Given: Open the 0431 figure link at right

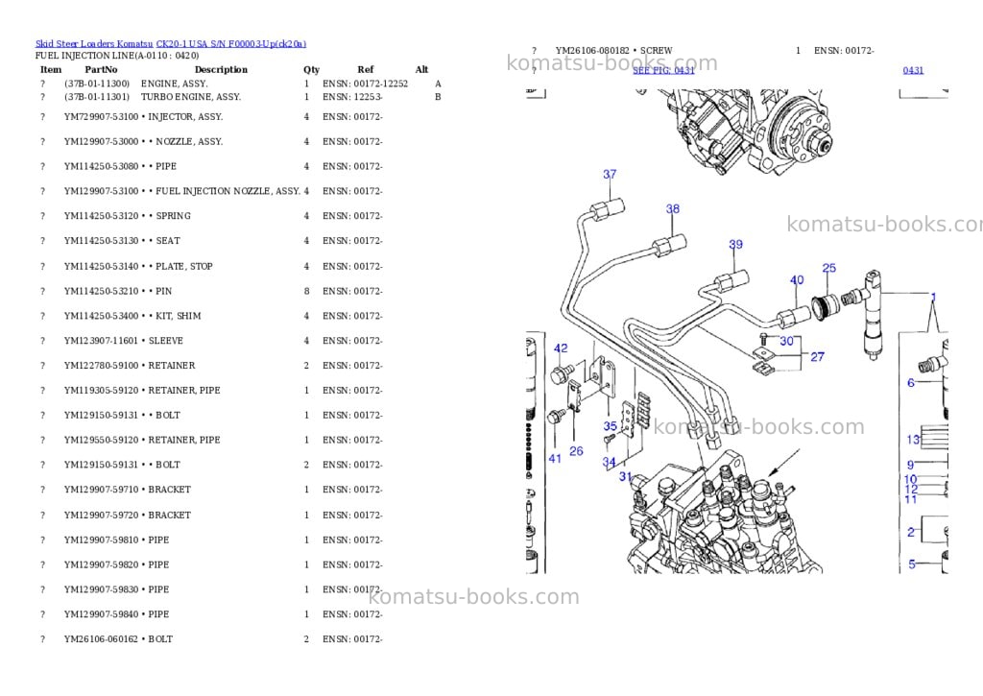Looking at the screenshot, I should click(913, 70).
